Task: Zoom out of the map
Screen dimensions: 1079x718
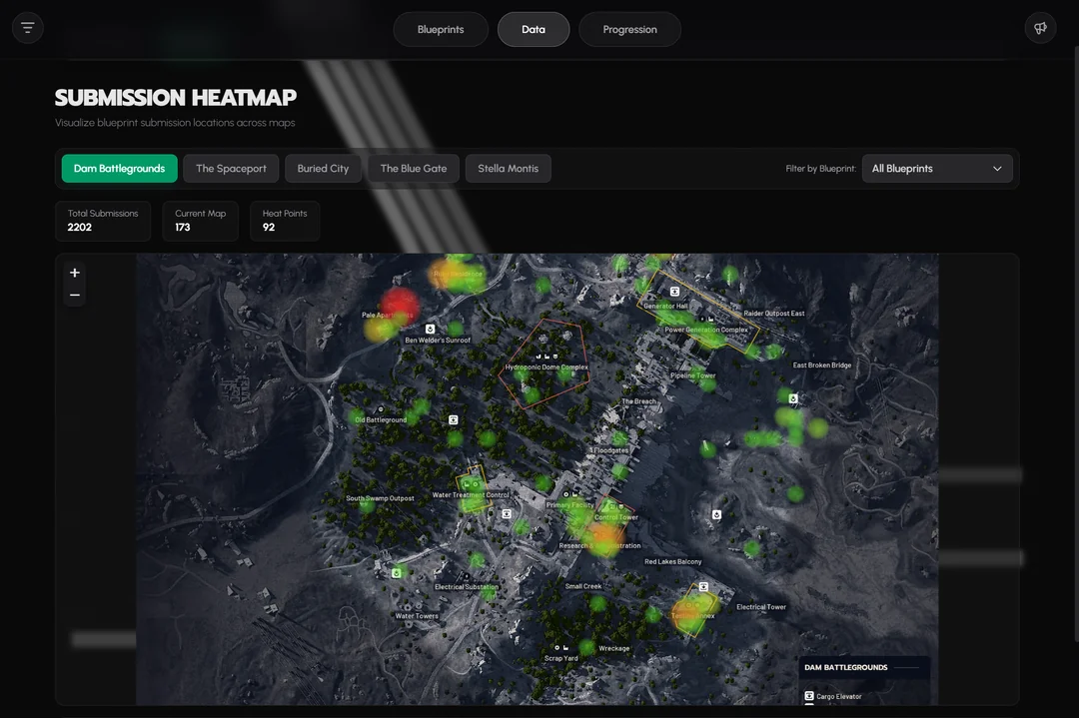Action: [75, 296]
